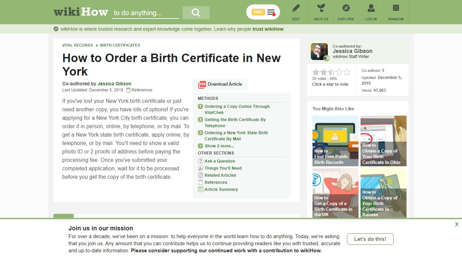Go to Ordering a Copy Online Through VitalChek
The height and width of the screenshot is (259, 462).
tap(237, 109)
